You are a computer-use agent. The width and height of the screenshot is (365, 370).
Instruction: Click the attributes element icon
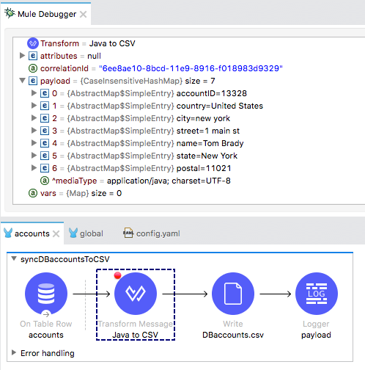click(x=33, y=56)
